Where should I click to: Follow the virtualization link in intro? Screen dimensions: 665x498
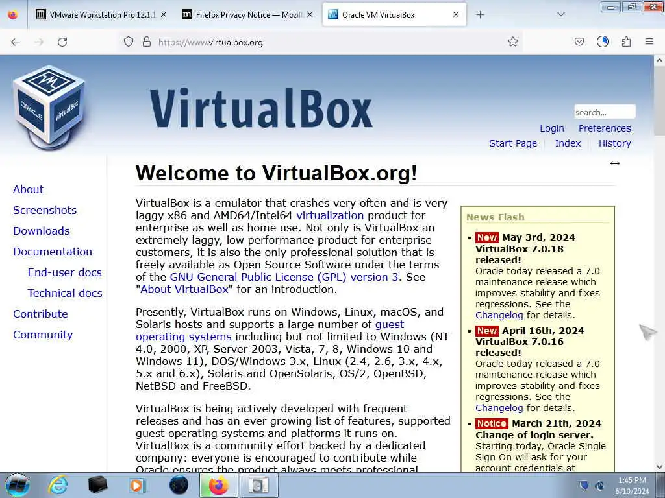click(330, 215)
